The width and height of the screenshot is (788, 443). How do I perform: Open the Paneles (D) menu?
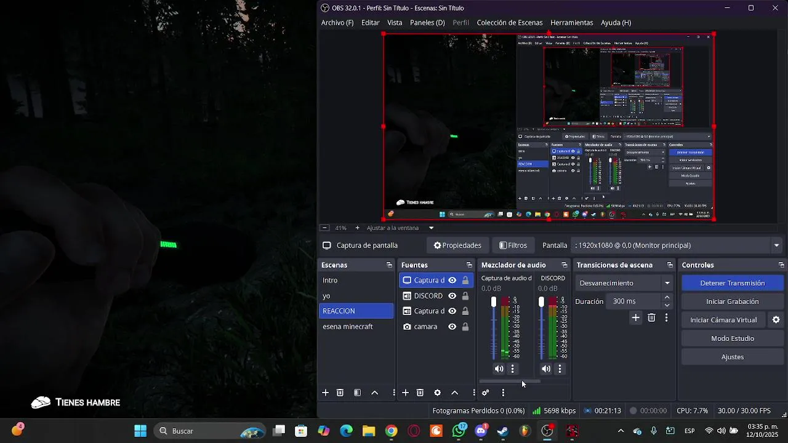pyautogui.click(x=427, y=23)
